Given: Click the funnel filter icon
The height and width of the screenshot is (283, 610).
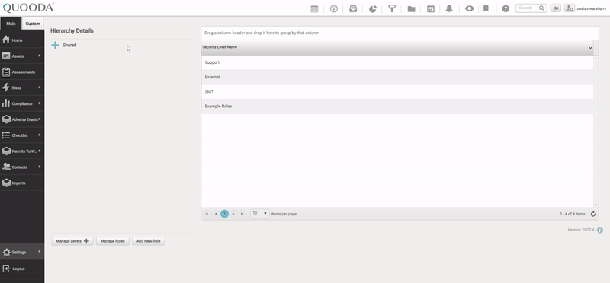Looking at the screenshot, I should pos(392,8).
